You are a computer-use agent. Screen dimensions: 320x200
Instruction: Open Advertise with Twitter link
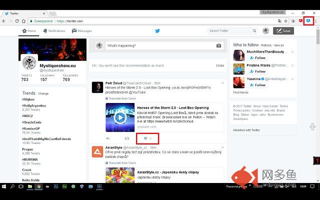(x=246, y=130)
